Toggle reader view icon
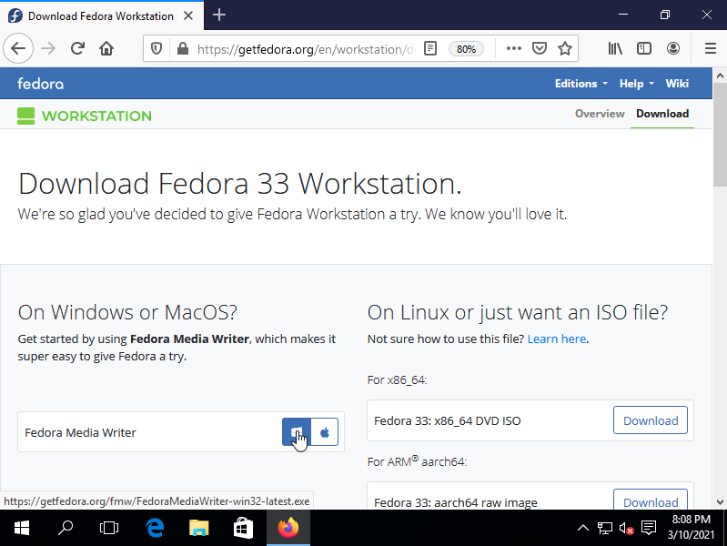Image resolution: width=727 pixels, height=546 pixels. [430, 48]
